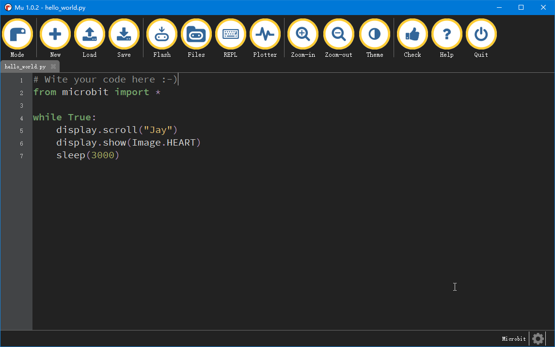Viewport: 555px width, 347px height.
Task: Zoom in on the code text
Action: [x=302, y=34]
